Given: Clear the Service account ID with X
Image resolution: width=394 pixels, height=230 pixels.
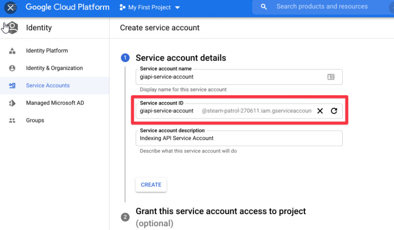Looking at the screenshot, I should [x=320, y=111].
